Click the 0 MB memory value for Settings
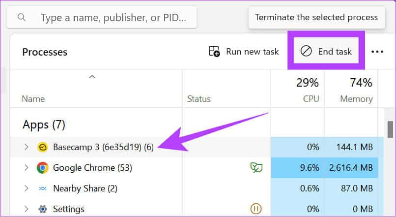 tap(363, 209)
